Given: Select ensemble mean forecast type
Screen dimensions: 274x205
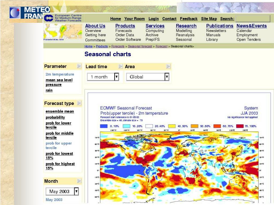Looking at the screenshot, I should point(60,111).
